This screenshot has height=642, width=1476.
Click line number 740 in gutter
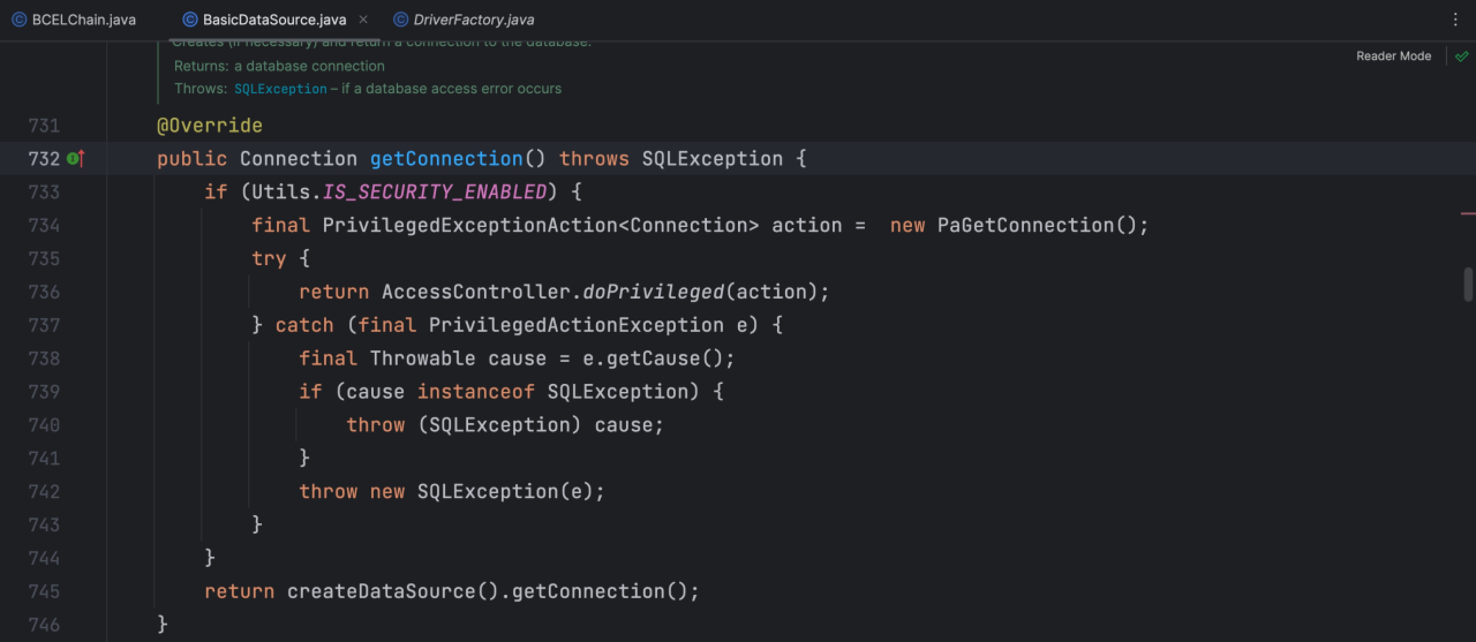tap(44, 425)
